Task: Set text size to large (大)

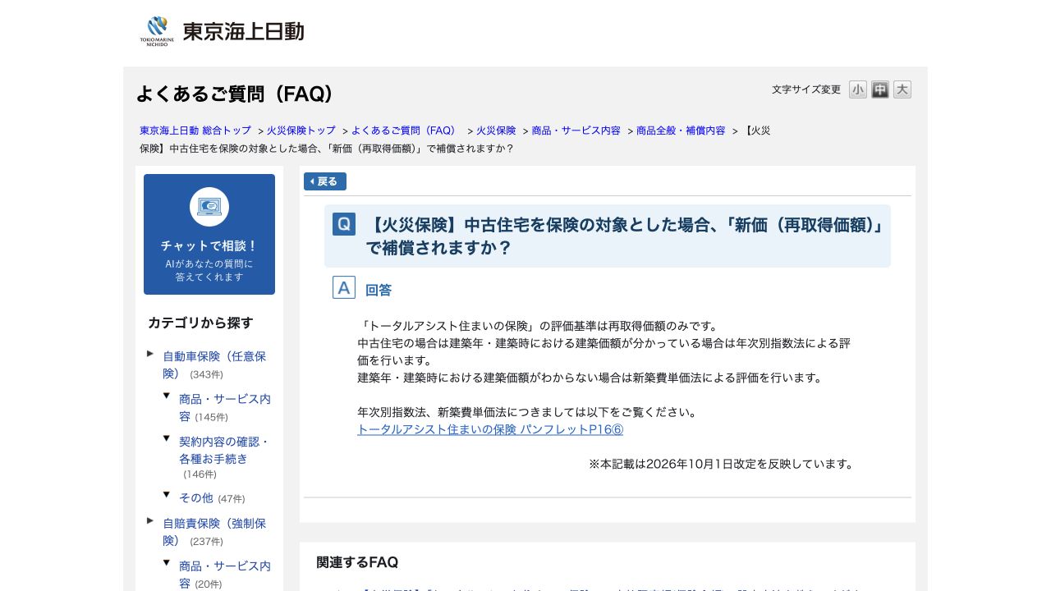Action: [902, 89]
